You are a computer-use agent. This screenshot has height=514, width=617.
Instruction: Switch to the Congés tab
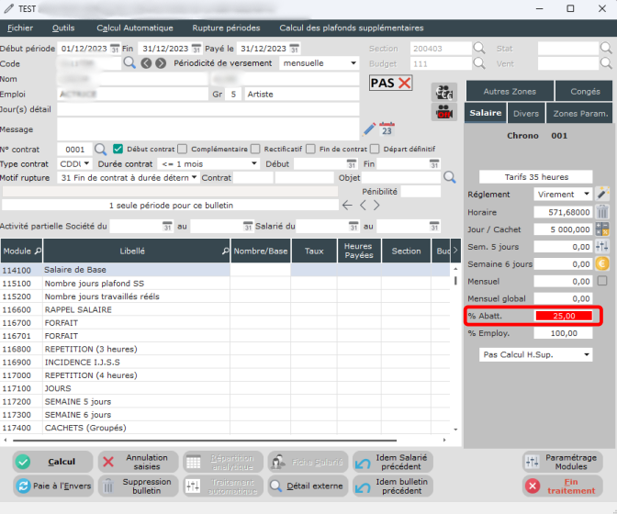pyautogui.click(x=585, y=92)
